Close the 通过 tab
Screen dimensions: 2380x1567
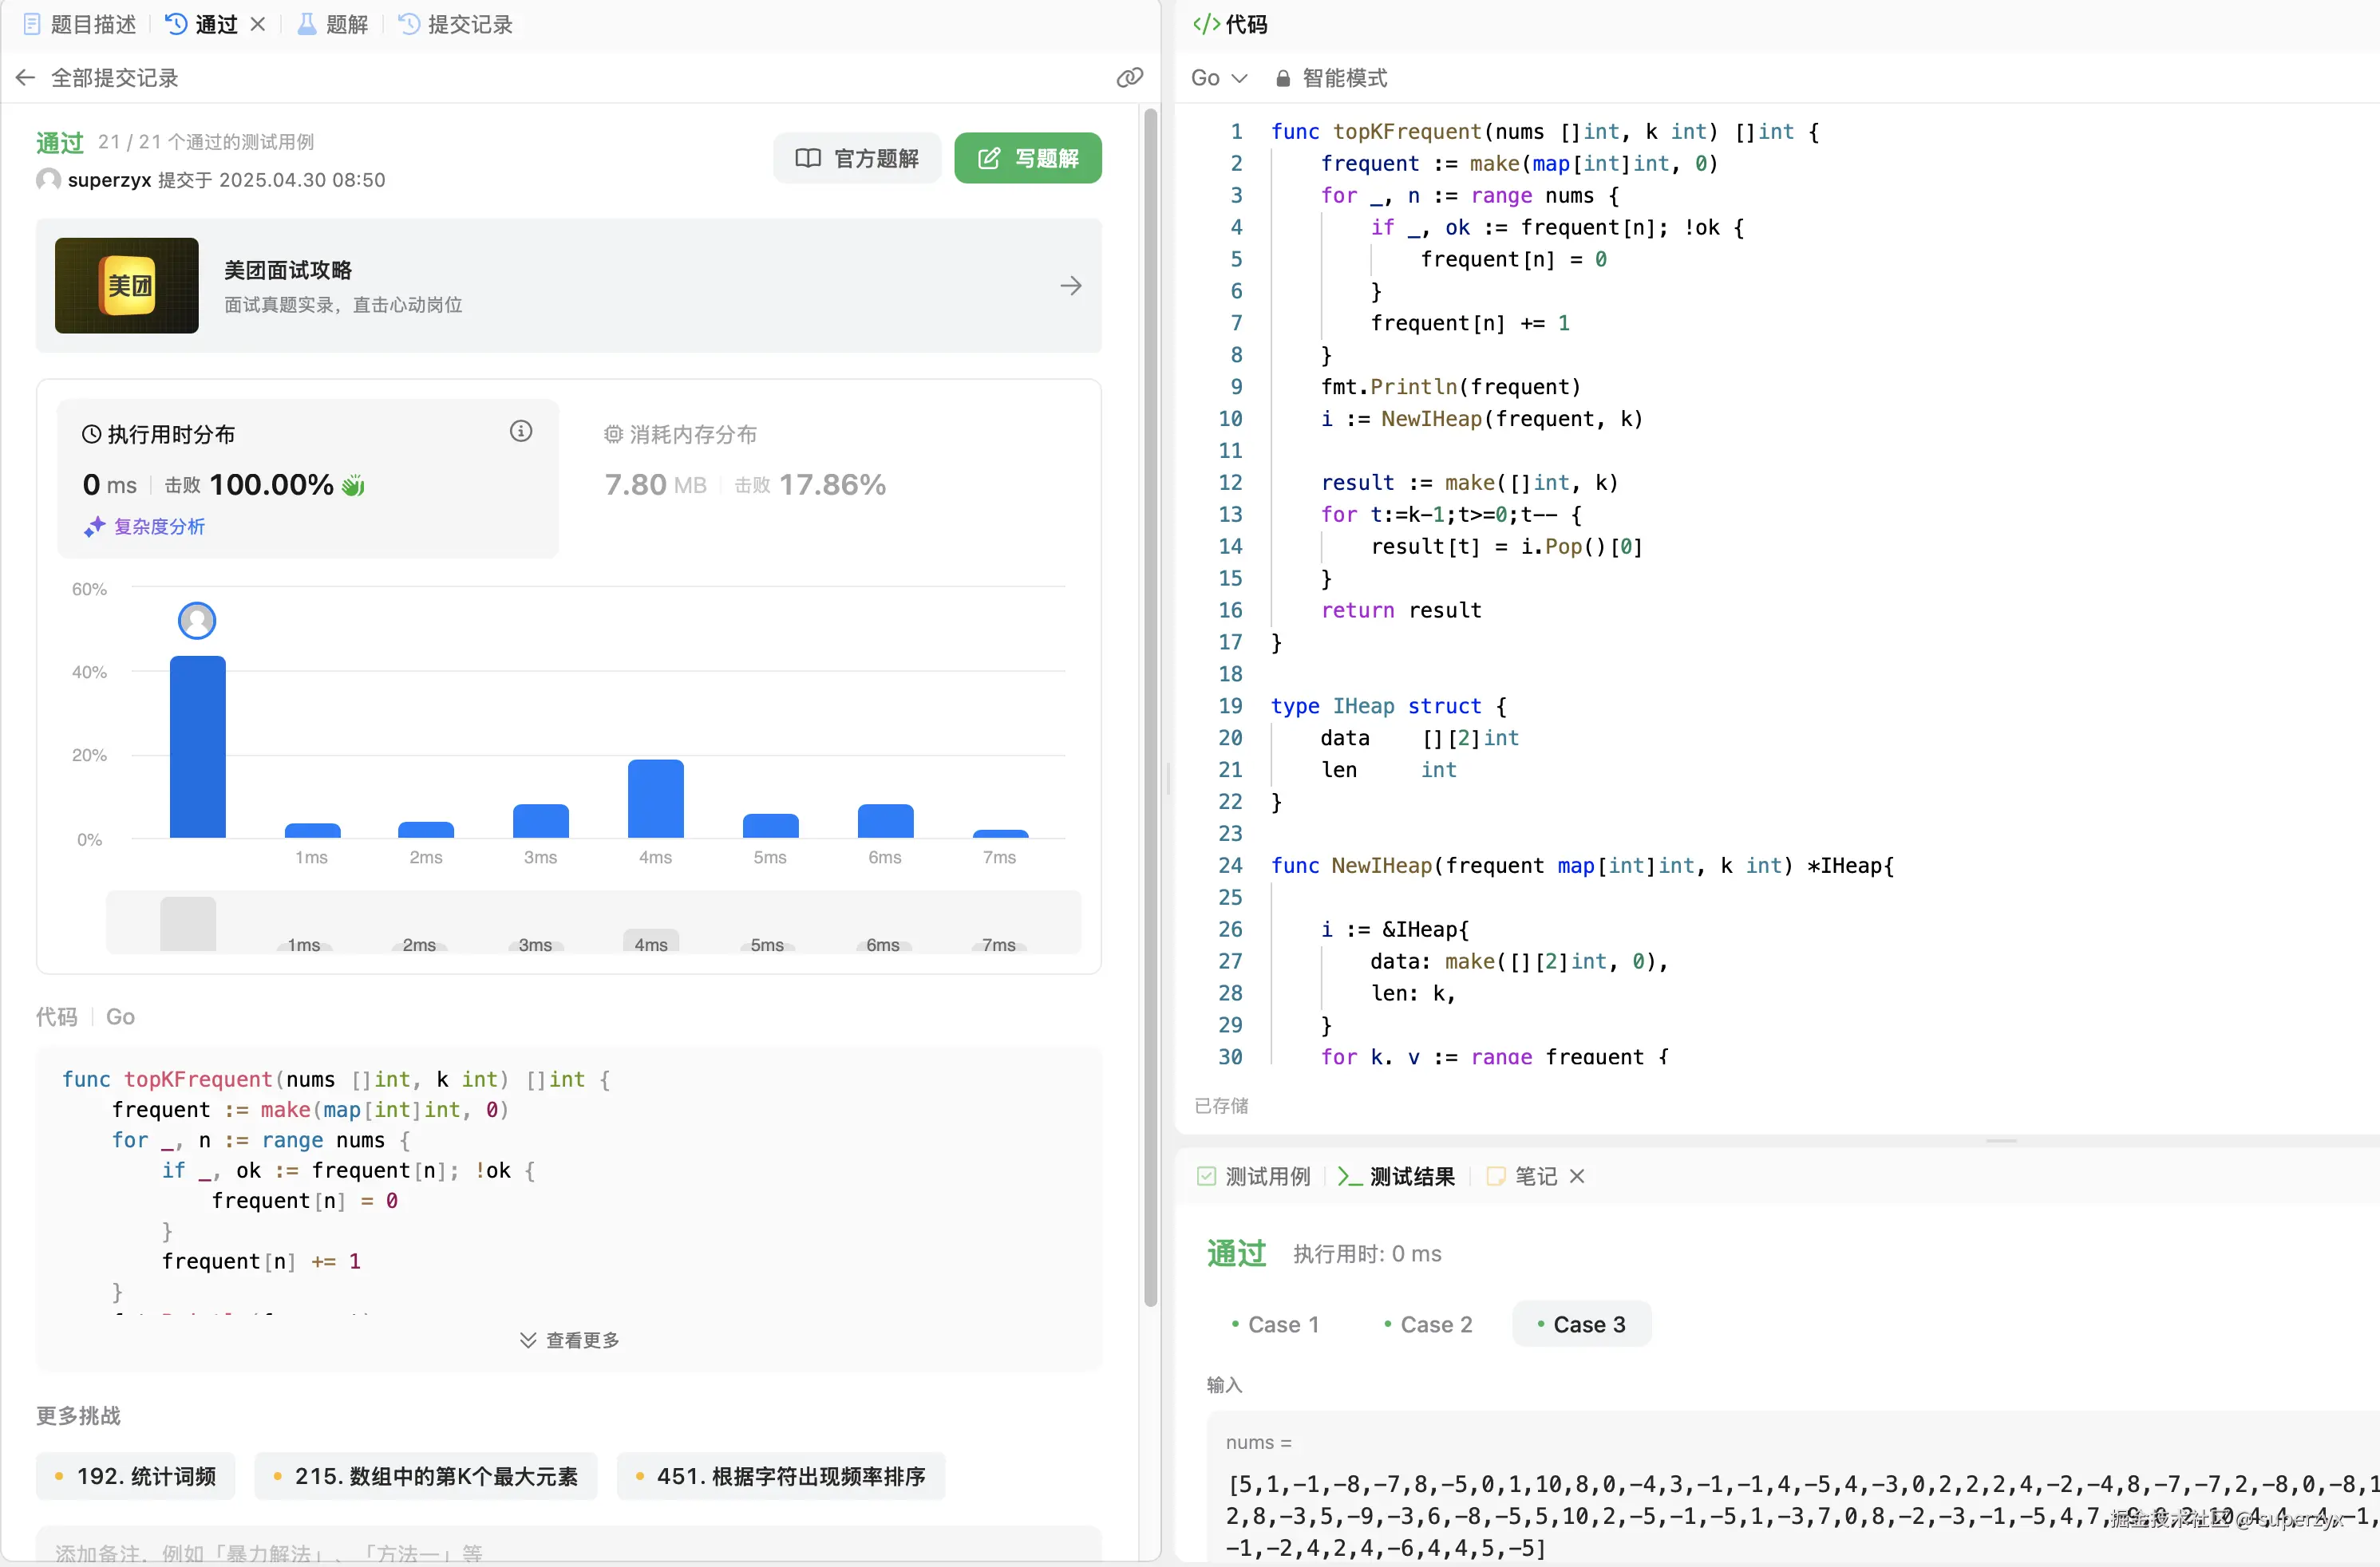tap(258, 24)
